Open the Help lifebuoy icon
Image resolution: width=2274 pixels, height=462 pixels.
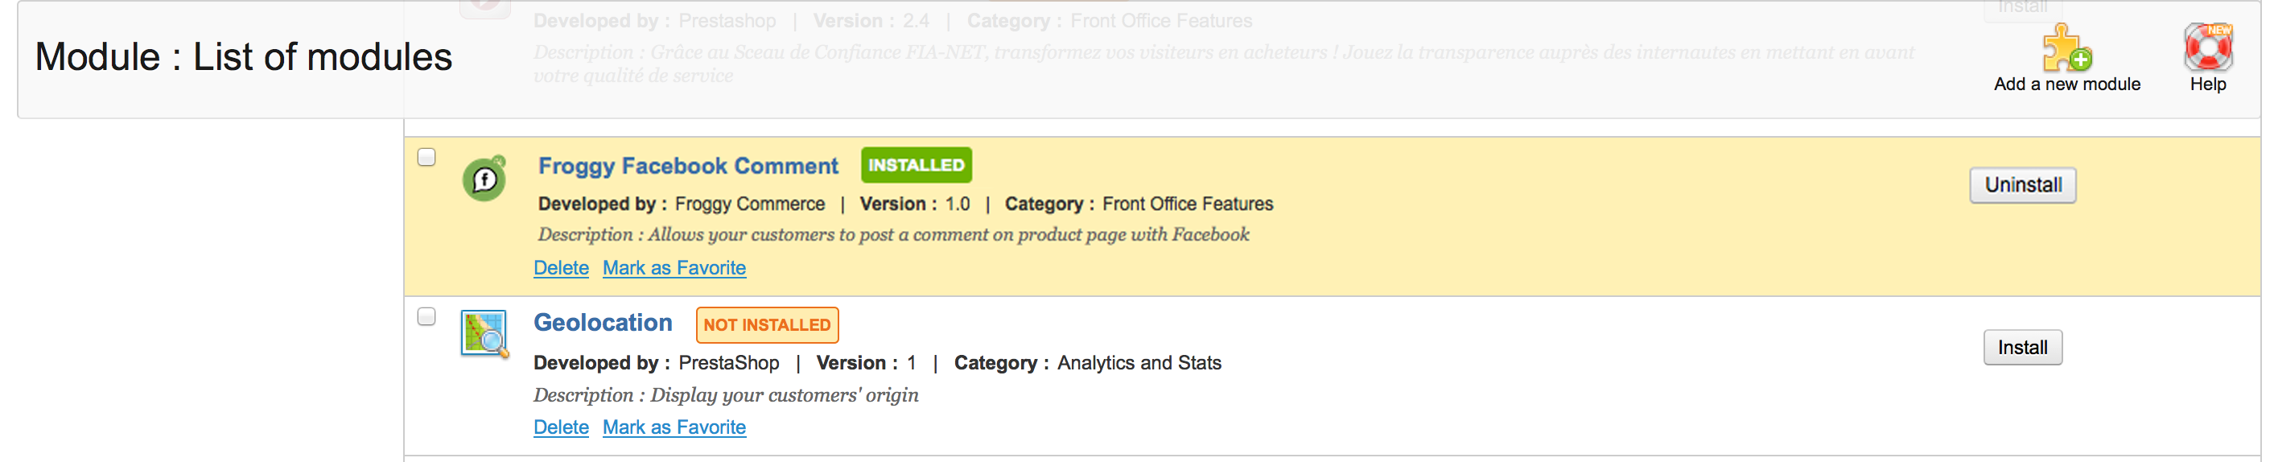[2208, 47]
